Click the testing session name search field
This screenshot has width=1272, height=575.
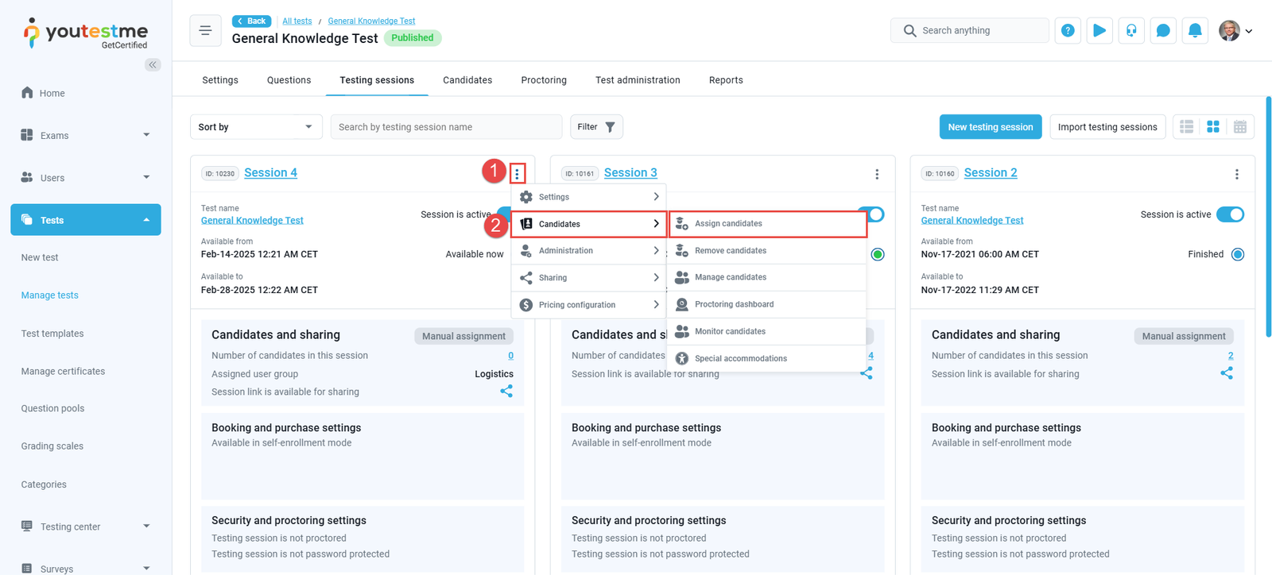(446, 127)
